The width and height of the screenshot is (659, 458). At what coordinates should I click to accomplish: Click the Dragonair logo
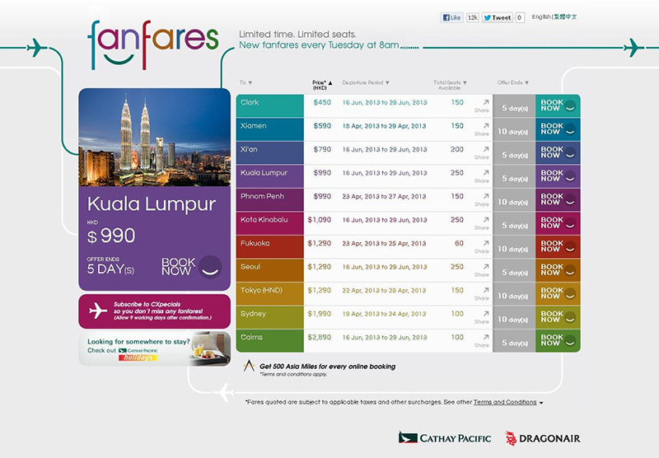(x=543, y=438)
